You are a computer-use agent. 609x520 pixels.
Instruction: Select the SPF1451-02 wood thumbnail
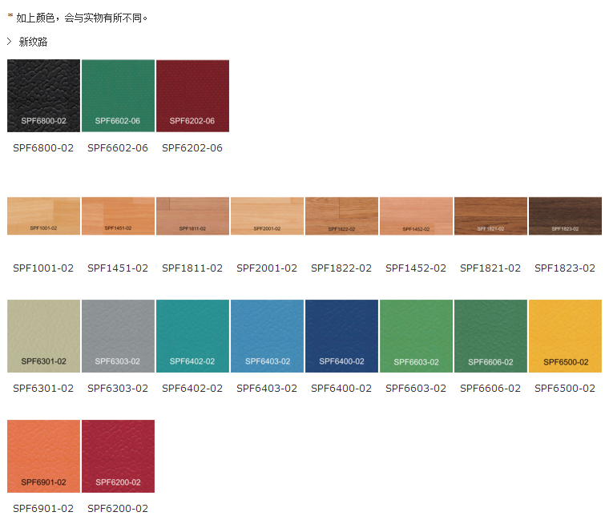118,216
